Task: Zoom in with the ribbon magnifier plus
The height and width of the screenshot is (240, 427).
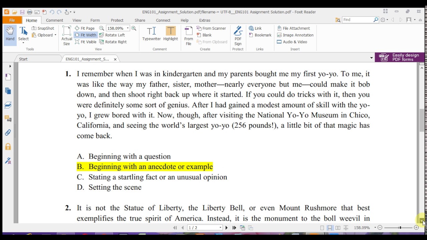Action: pyautogui.click(x=134, y=28)
